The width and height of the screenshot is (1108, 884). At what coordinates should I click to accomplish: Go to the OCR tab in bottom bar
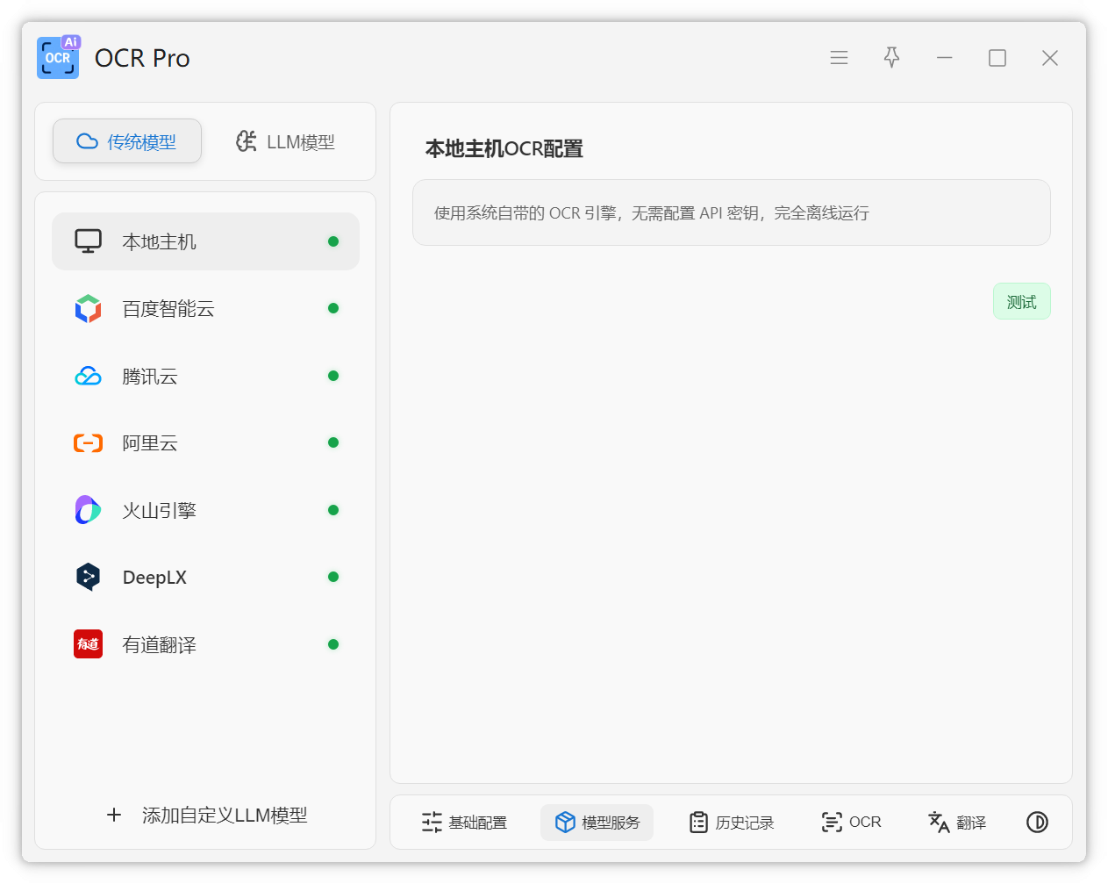pos(851,823)
